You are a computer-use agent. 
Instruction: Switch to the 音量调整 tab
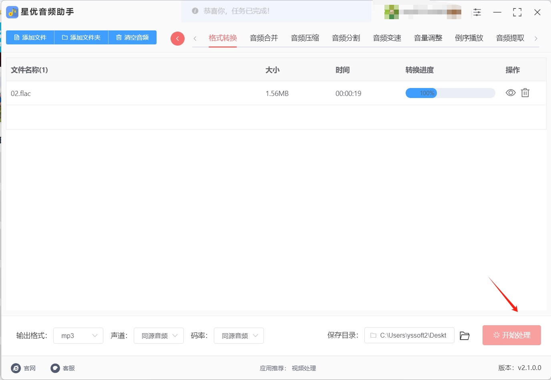pyautogui.click(x=428, y=38)
